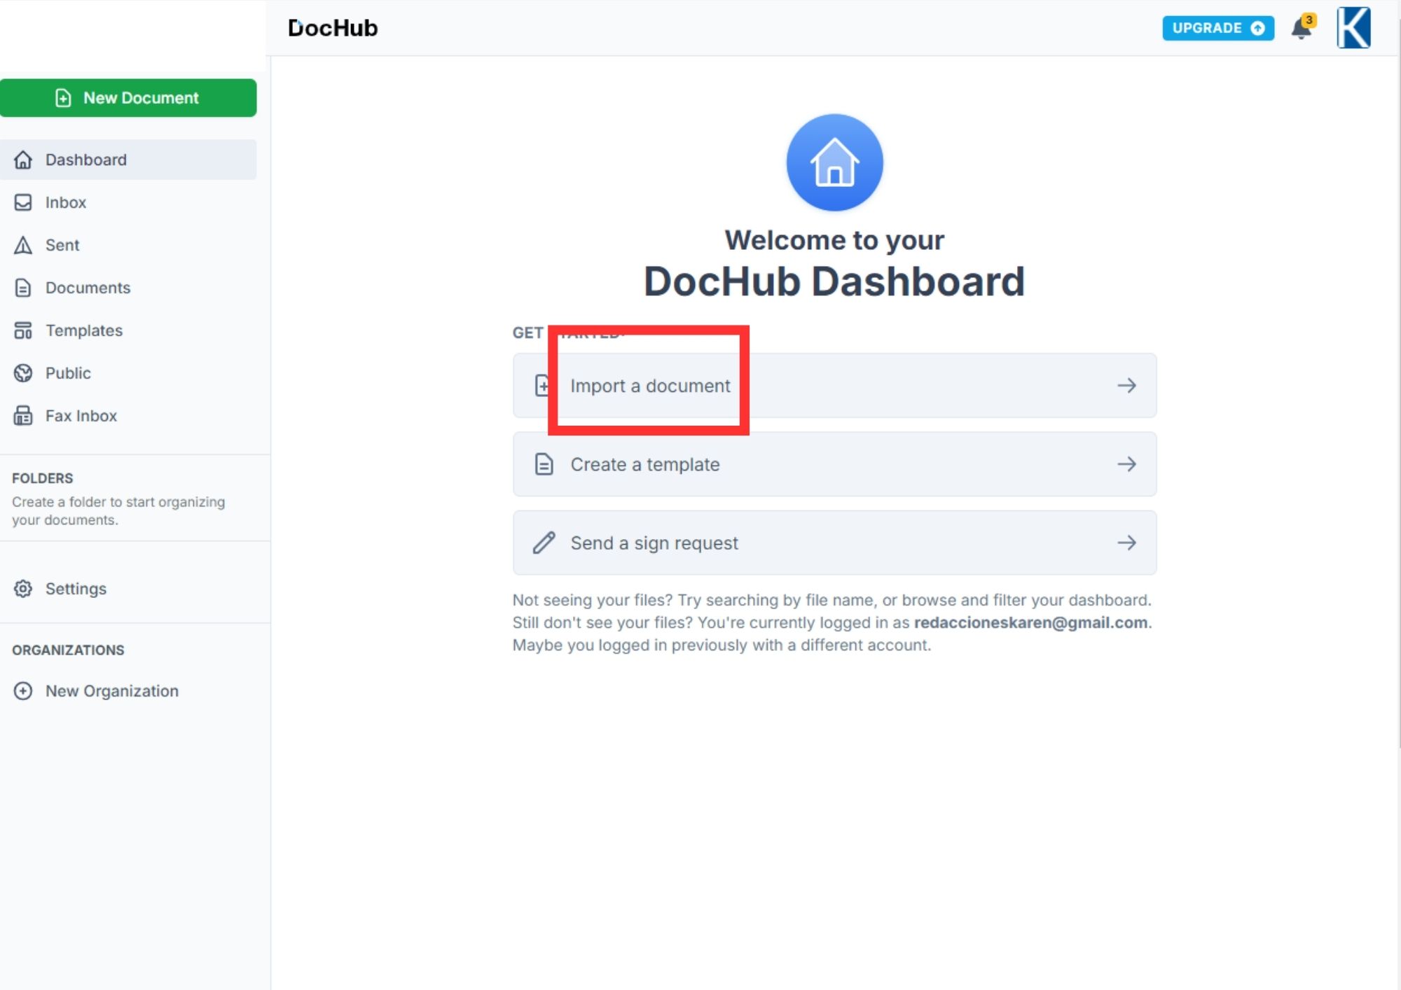Open the Dashboard section
This screenshot has width=1401, height=990.
click(x=127, y=160)
